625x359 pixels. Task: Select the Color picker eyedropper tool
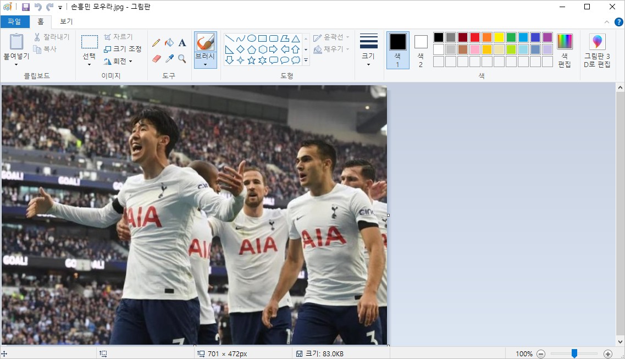click(169, 59)
